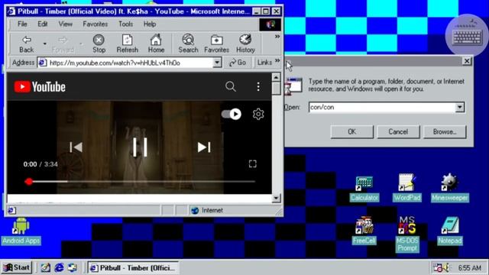Viewport: 489px width, 275px height.
Task: Go to the Home page
Action: [x=156, y=44]
